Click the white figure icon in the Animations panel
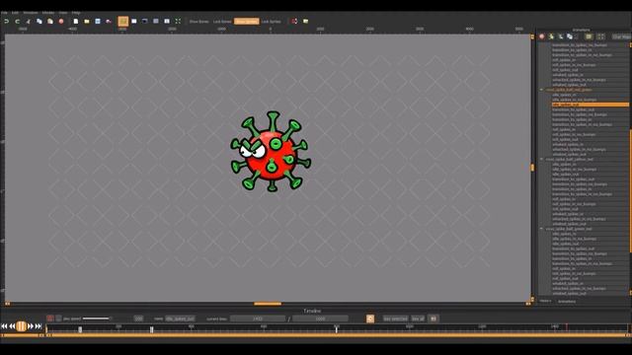632x355 pixels. [560, 36]
